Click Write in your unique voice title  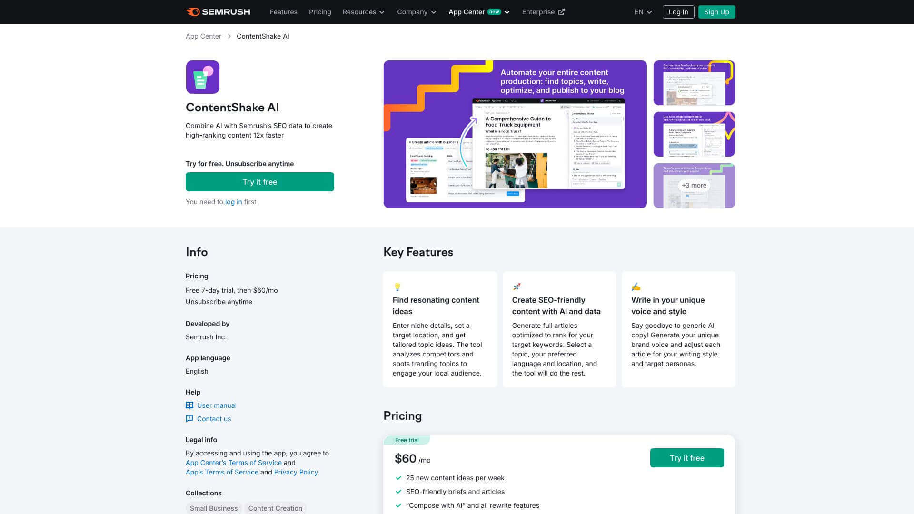[668, 306]
